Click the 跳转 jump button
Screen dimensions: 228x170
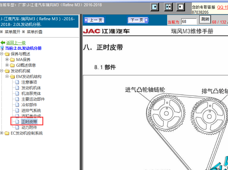(205, 19)
